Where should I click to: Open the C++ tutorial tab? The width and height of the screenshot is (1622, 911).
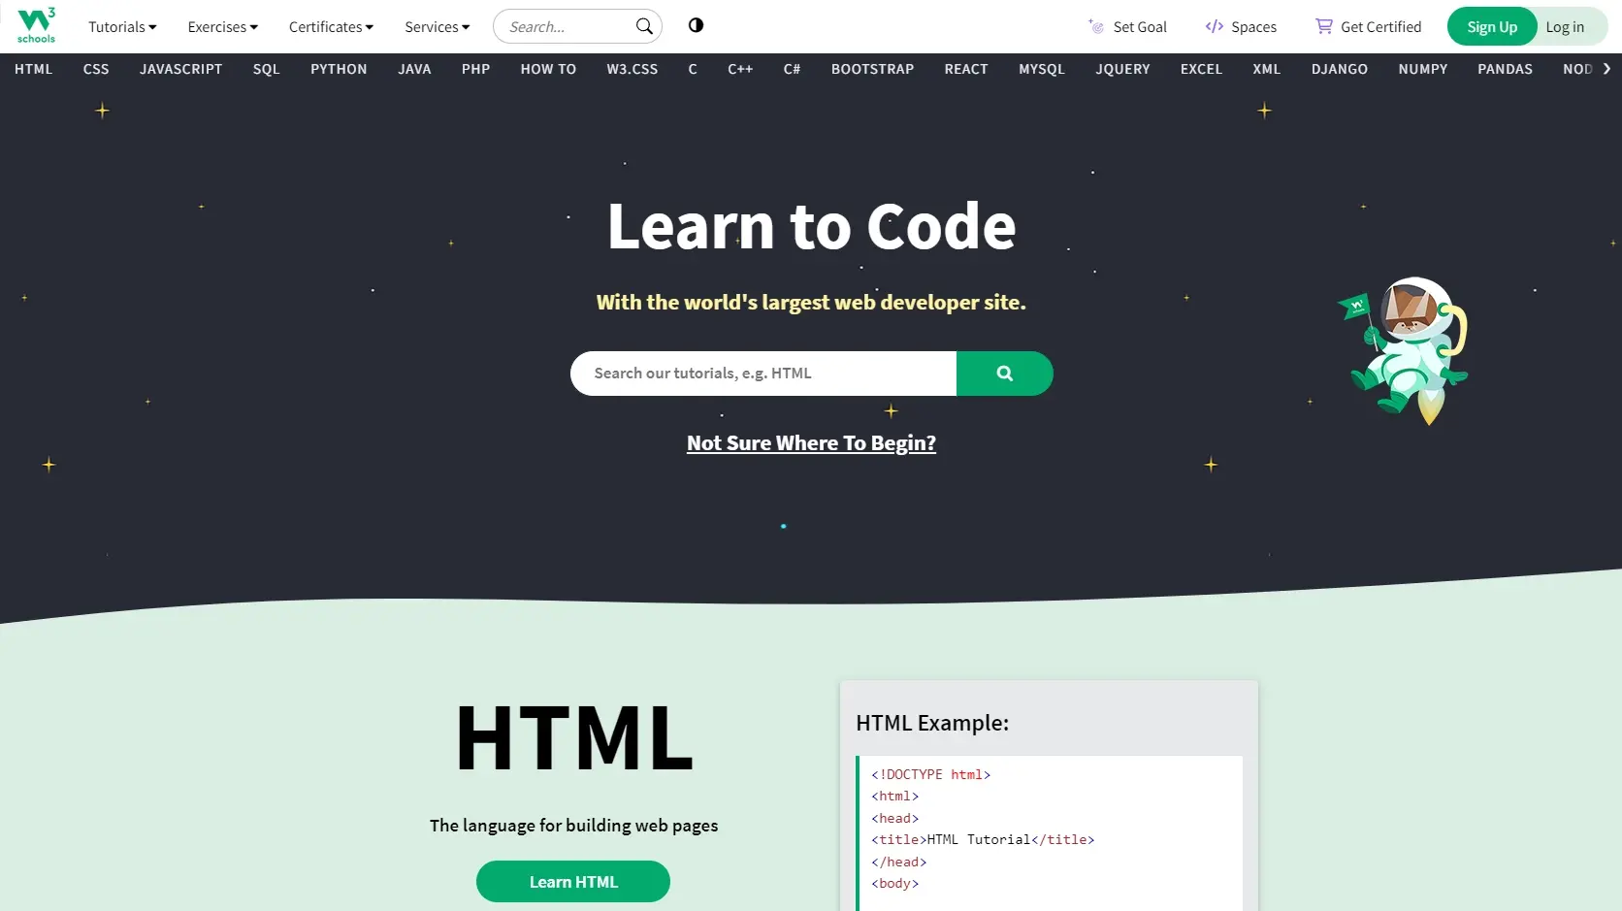[740, 69]
